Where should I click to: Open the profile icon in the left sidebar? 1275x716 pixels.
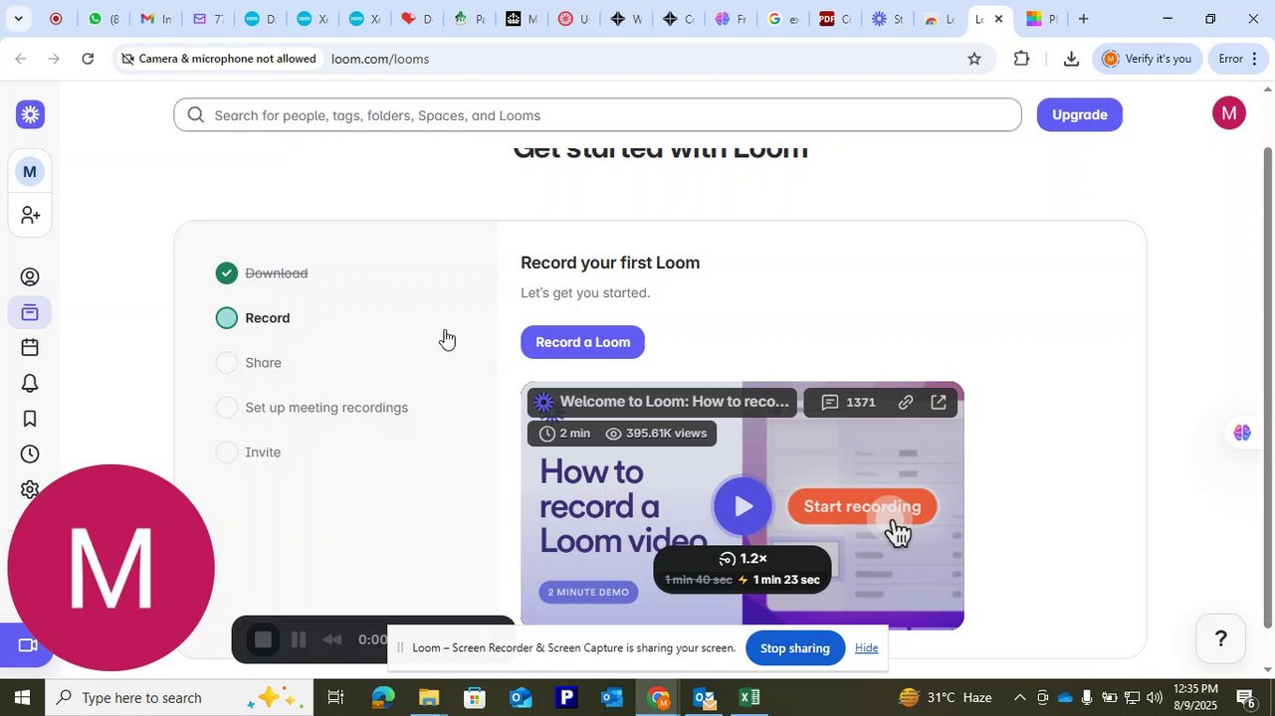point(30,277)
